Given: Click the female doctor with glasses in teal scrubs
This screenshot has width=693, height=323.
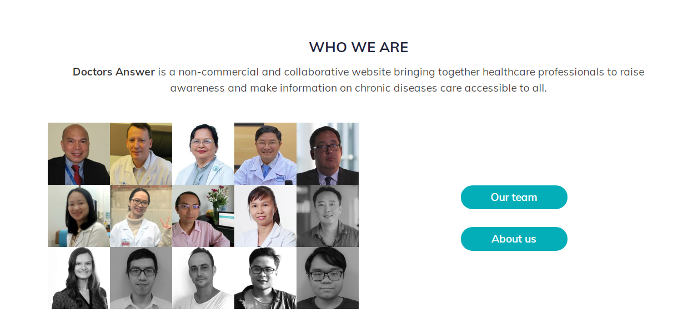Looking at the screenshot, I should pos(203,154).
